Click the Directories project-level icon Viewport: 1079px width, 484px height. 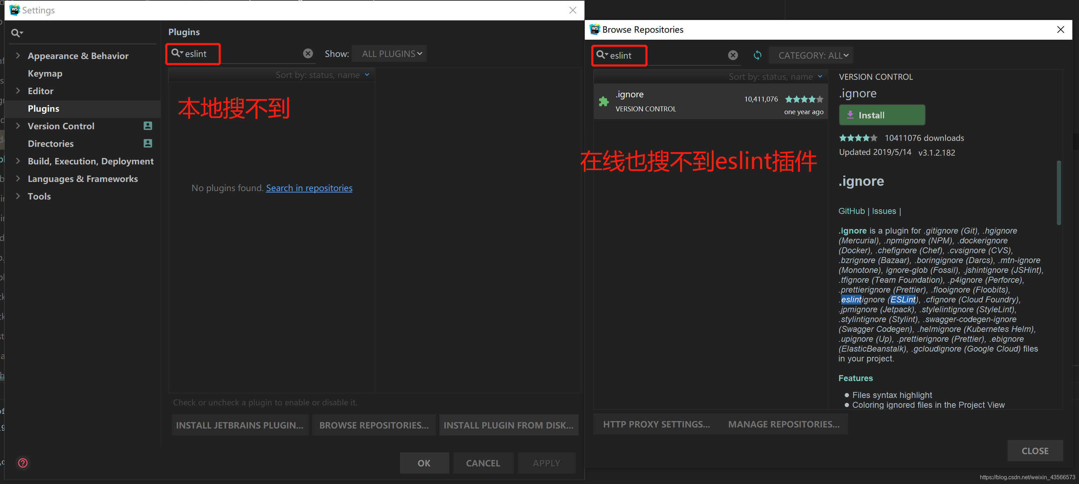pos(148,143)
